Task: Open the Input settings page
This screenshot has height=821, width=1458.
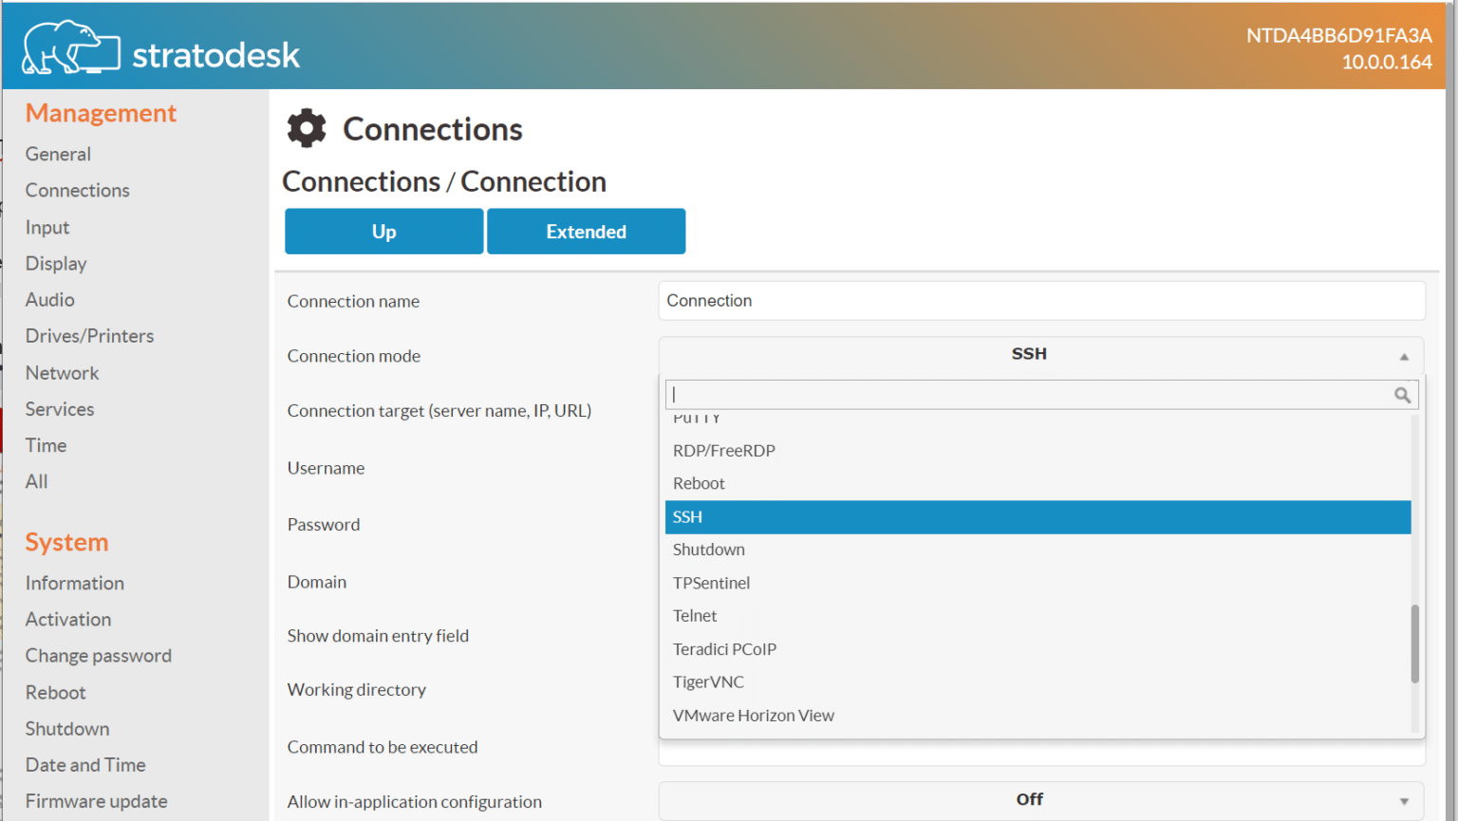Action: (47, 227)
